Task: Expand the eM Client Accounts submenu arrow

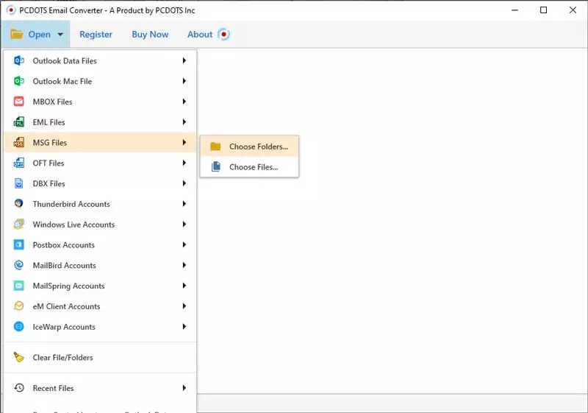Action: 184,306
